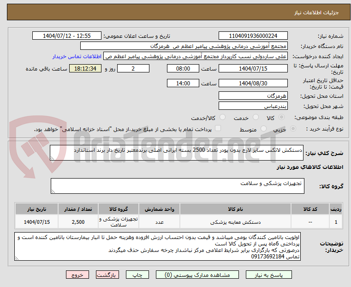Click the شماره نیاز field 1104091936000224
The image size is (351, 287).
coord(253,36)
